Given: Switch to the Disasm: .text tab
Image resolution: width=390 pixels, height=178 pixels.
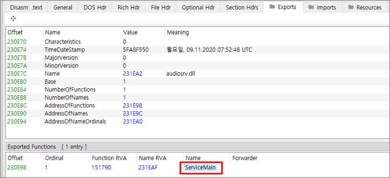Looking at the screenshot, I should tap(26, 7).
